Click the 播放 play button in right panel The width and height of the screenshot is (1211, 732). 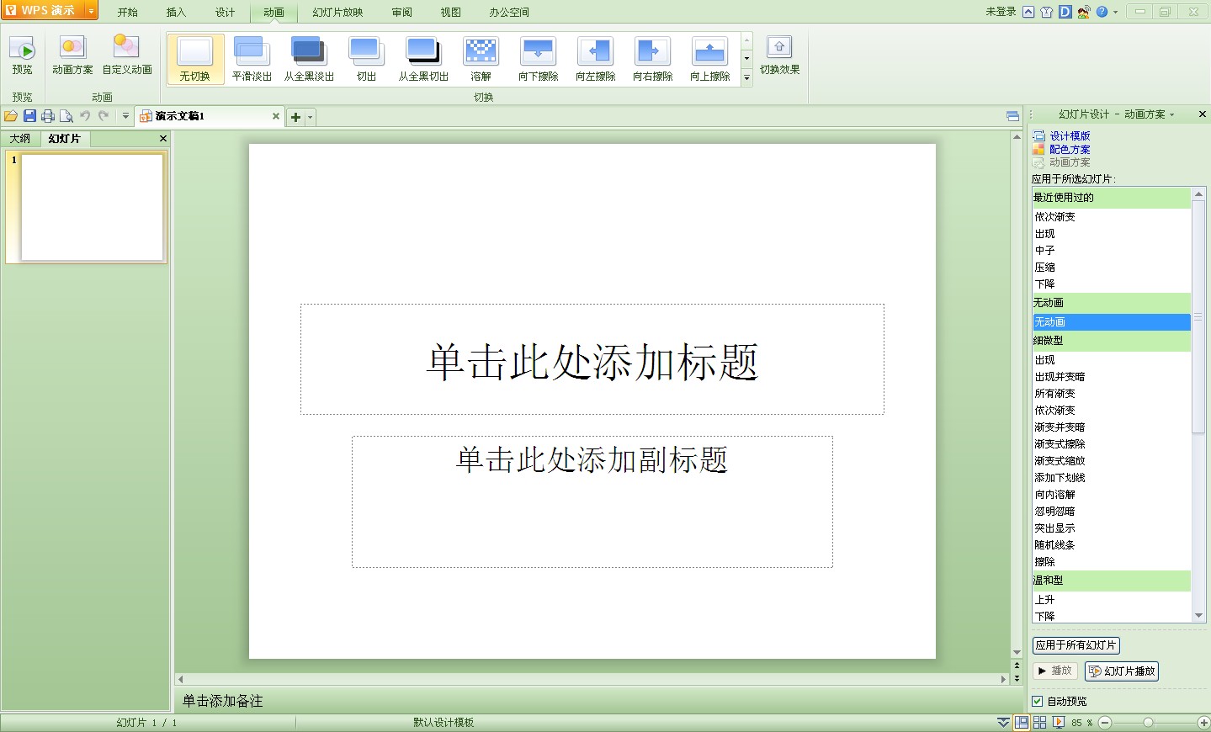1054,671
